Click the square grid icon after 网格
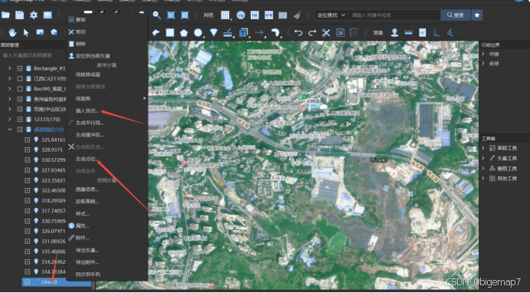This screenshot has height=293, width=530. coord(225,15)
